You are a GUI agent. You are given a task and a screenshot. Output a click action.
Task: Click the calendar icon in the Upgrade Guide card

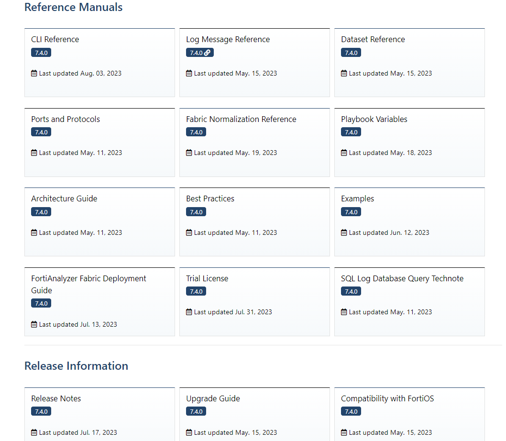click(189, 432)
